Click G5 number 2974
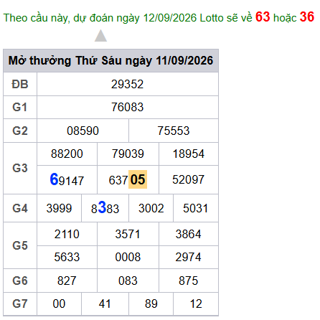This screenshot has height=320, width=320. coord(189,257)
